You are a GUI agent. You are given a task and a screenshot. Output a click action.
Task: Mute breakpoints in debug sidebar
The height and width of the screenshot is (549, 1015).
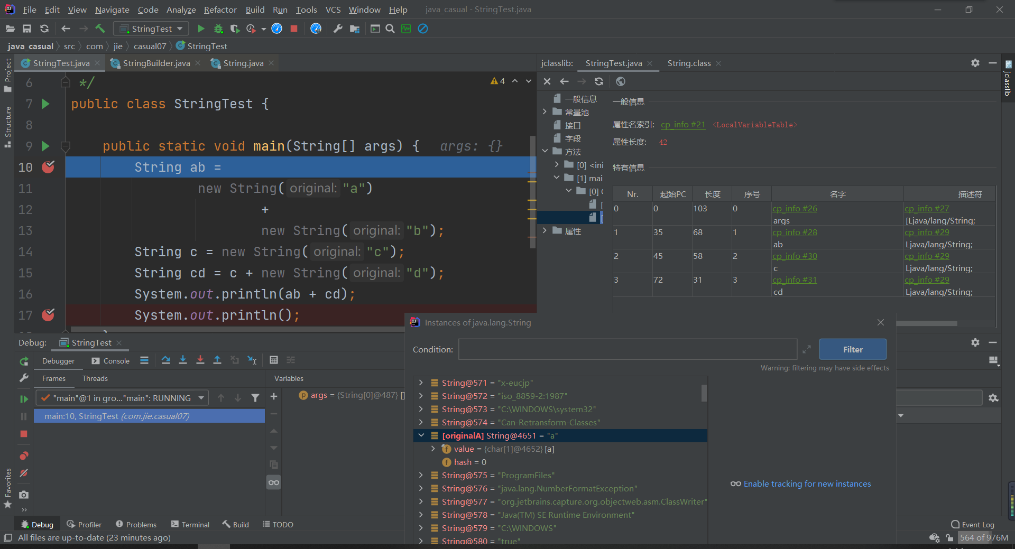coord(24,473)
